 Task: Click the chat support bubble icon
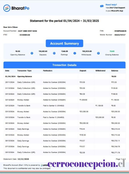coord(102,6)
